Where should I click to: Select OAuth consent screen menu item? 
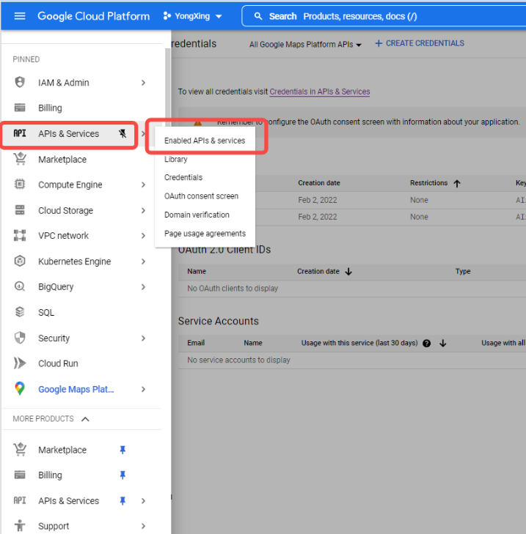[205, 196]
